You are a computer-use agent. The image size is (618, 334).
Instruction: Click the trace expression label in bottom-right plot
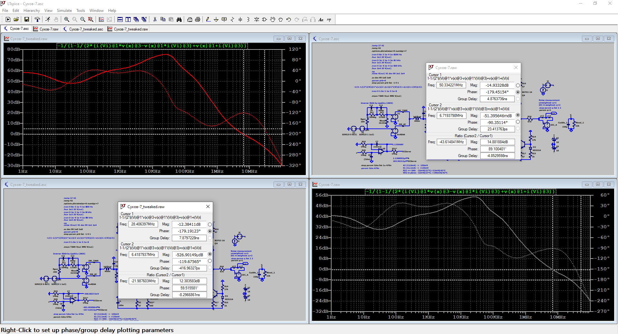tap(460, 192)
